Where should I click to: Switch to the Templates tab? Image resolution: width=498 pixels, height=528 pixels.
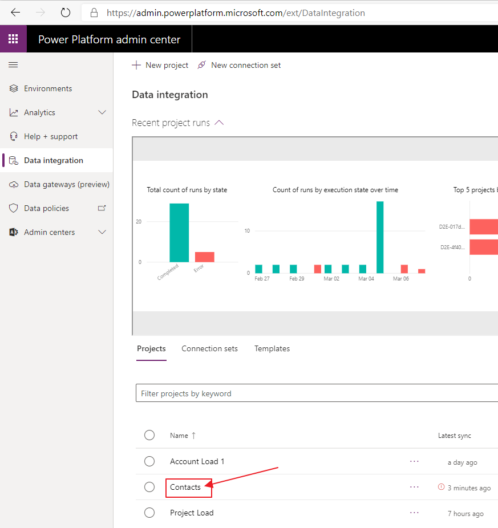(272, 348)
